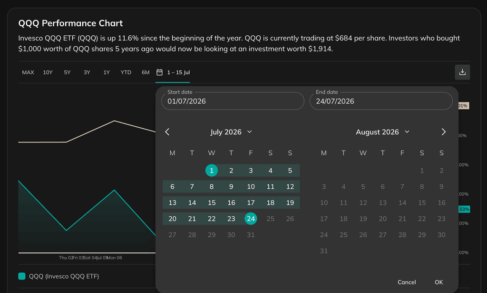Image resolution: width=487 pixels, height=293 pixels.
Task: Click the calendar icon beside 1 – 15 Jul
Action: (x=159, y=72)
